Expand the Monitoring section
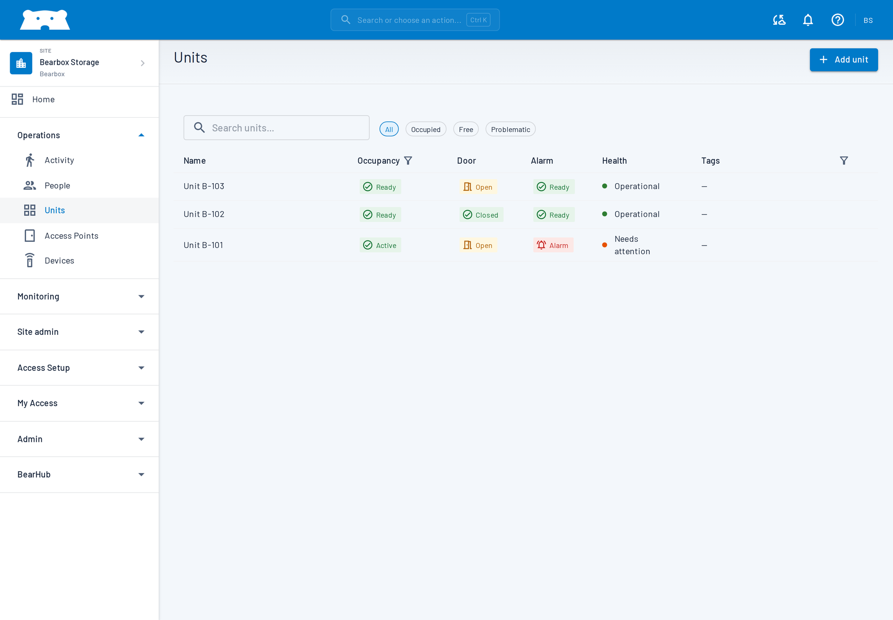Viewport: 893px width, 620px height. click(x=79, y=296)
